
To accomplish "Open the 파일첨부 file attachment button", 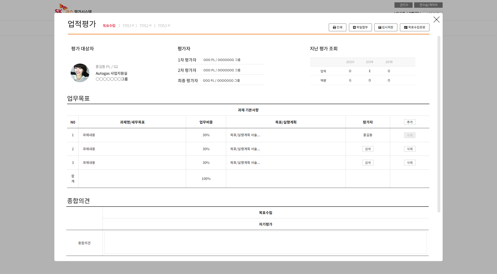I will point(360,27).
